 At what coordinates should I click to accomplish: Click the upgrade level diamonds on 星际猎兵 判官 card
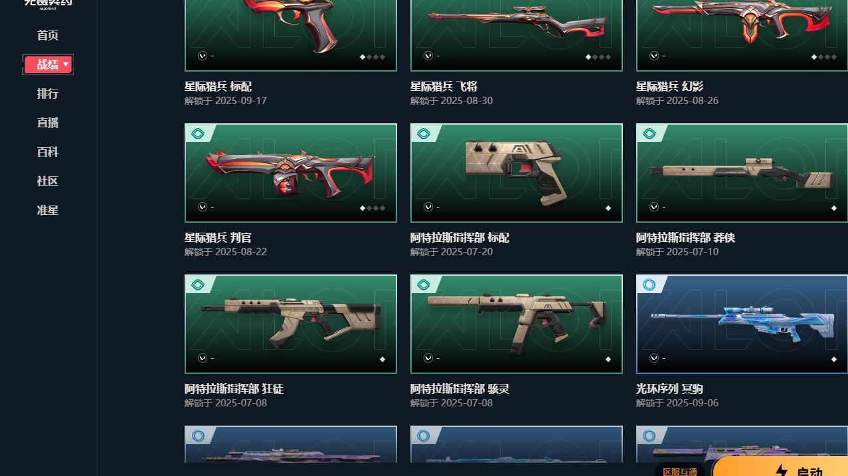[x=373, y=208]
